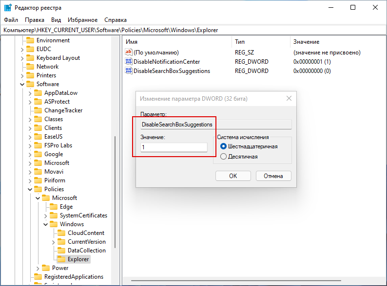Click the Имя column header

177,42
